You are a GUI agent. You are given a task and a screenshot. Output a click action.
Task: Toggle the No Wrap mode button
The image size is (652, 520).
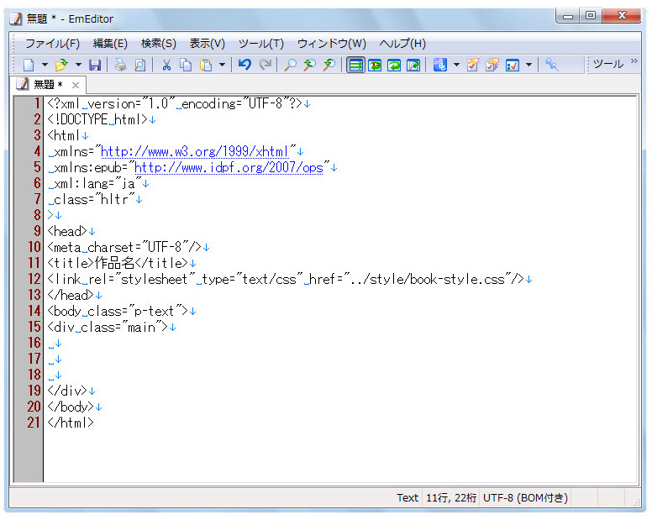coord(355,66)
